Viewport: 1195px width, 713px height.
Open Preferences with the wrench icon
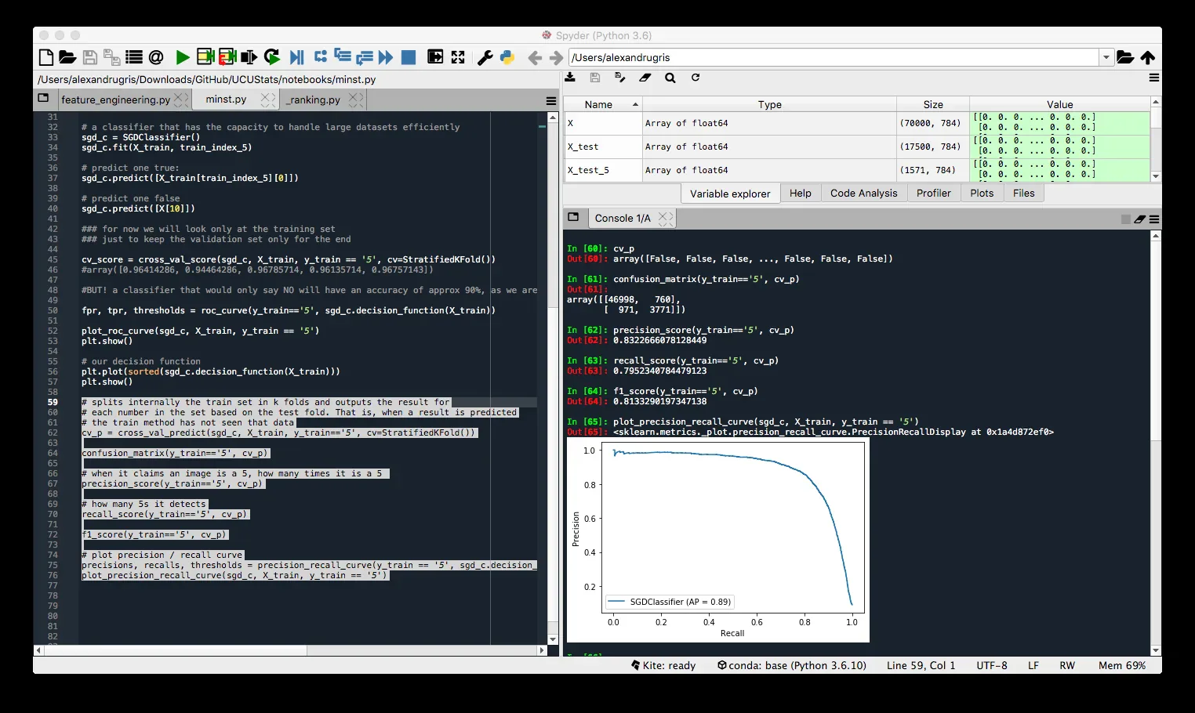coord(485,57)
